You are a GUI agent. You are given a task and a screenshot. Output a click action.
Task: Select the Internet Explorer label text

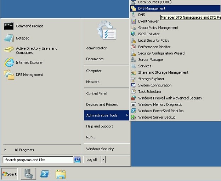click(29, 62)
